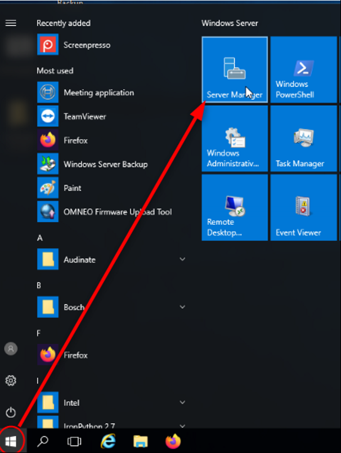Click the Firefox icon under Most used
Image resolution: width=341 pixels, height=453 pixels.
(x=48, y=140)
